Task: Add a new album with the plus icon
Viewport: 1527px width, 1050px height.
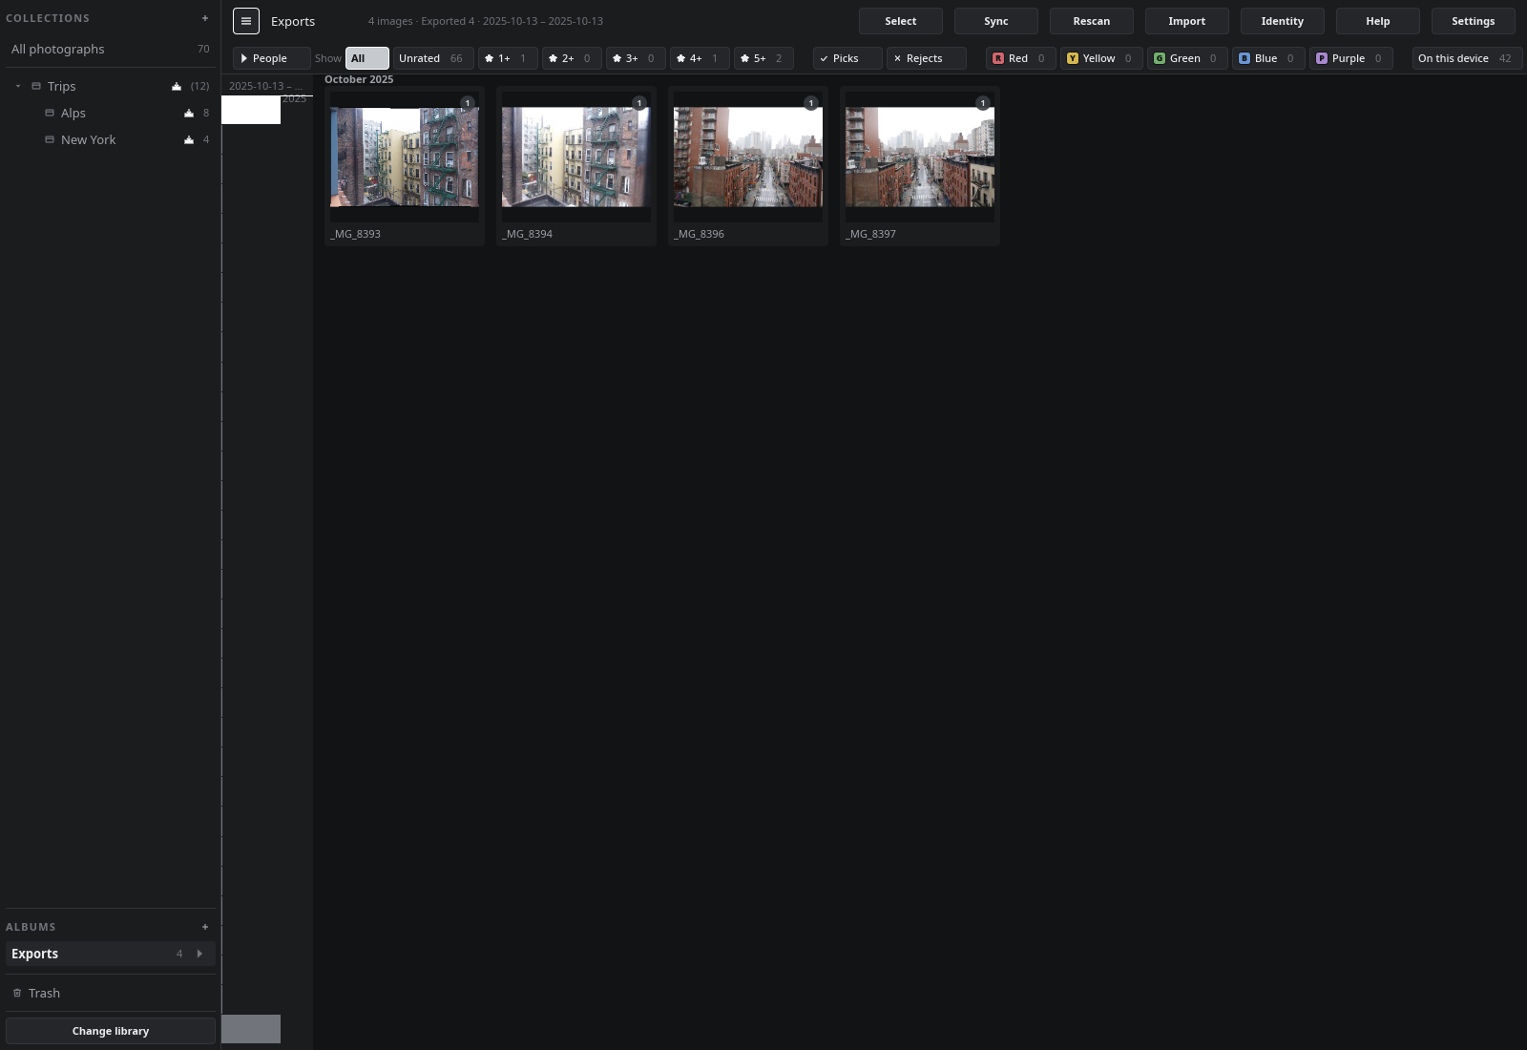Action: coord(205,927)
